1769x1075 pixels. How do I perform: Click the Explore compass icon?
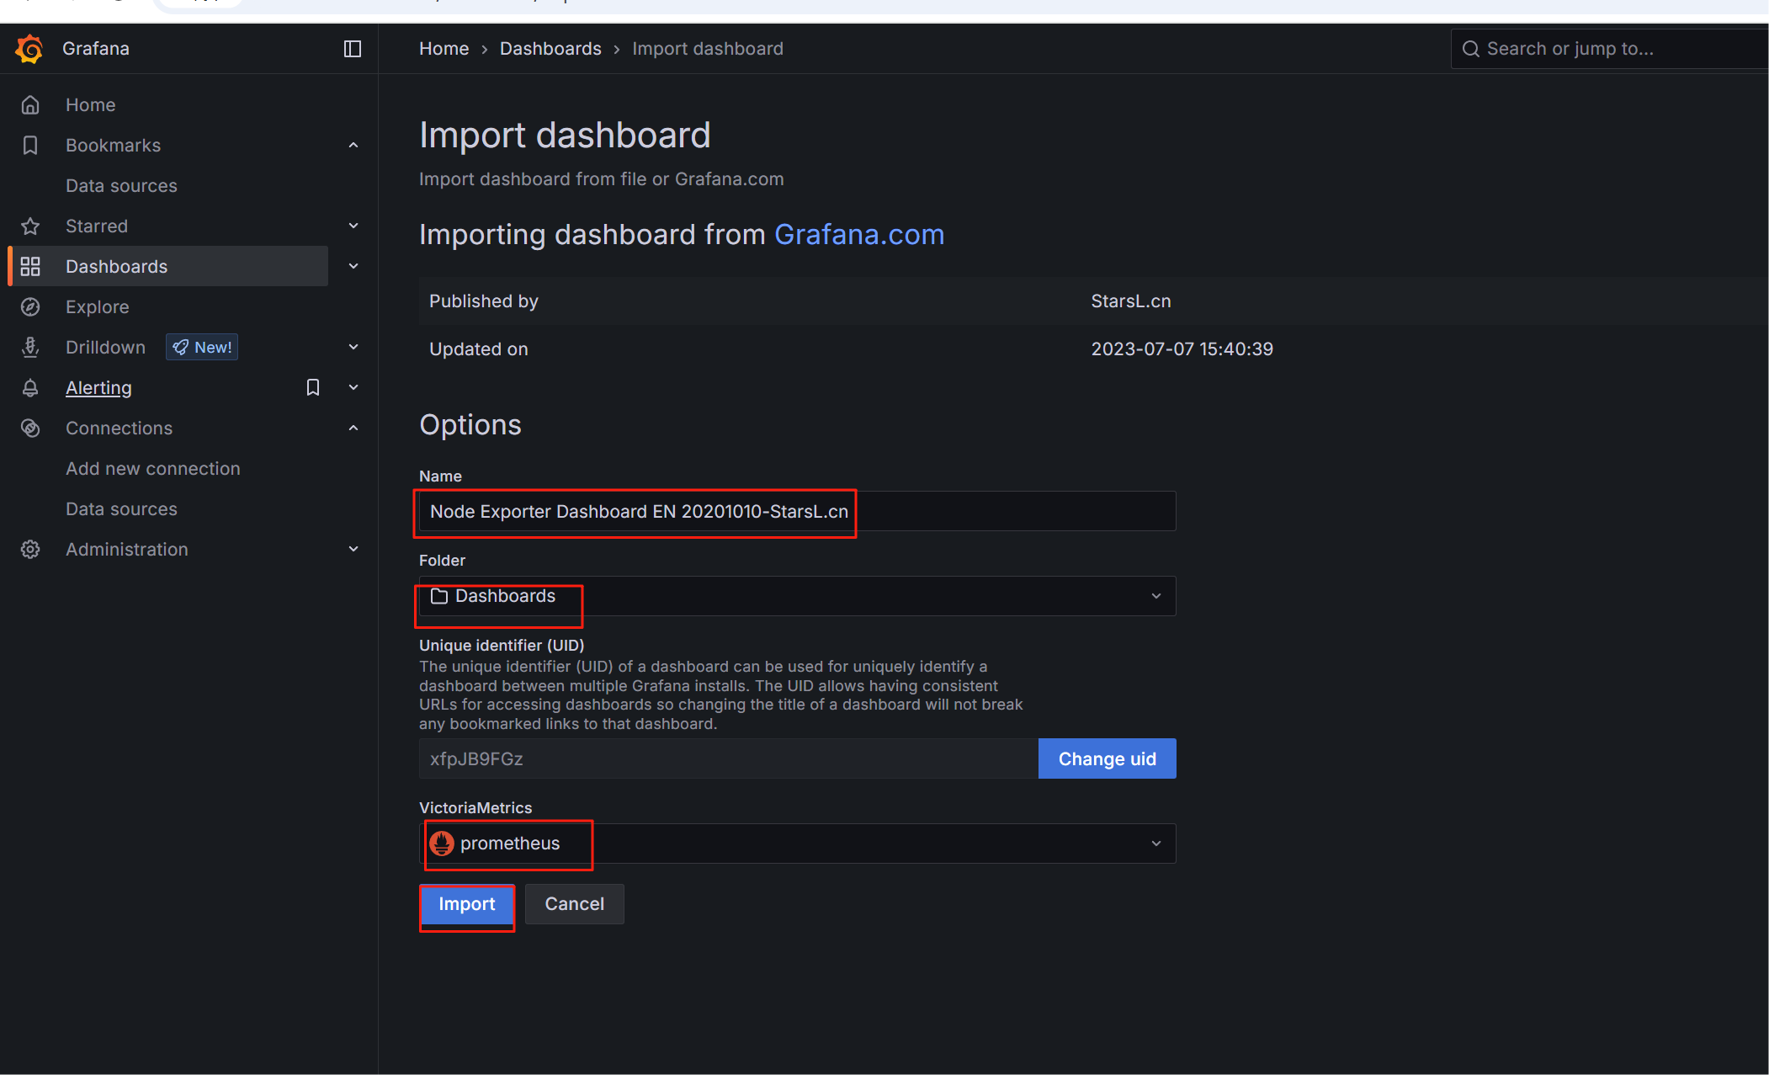pos(30,307)
